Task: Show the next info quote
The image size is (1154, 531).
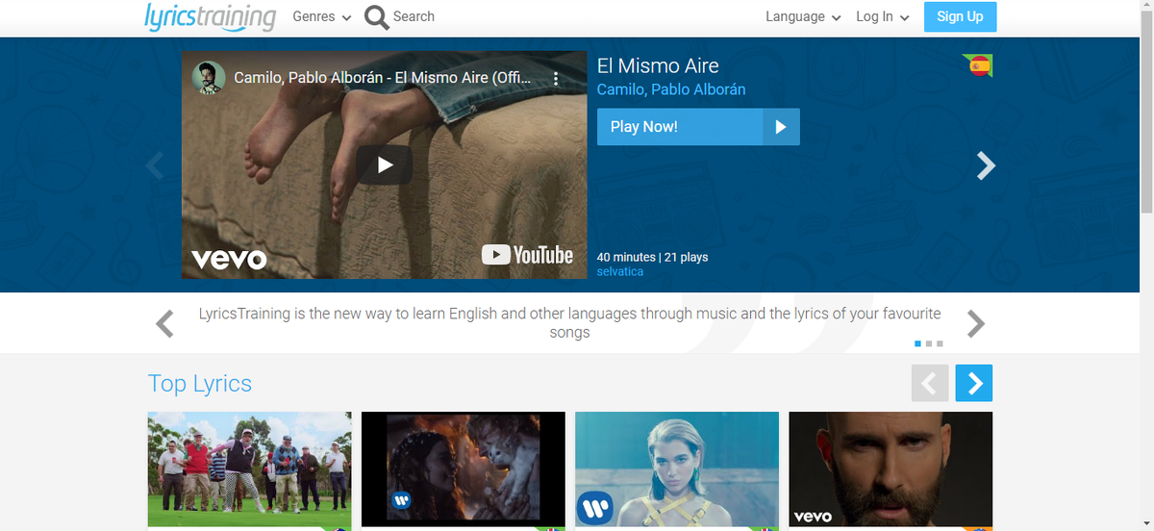Action: coord(975,323)
